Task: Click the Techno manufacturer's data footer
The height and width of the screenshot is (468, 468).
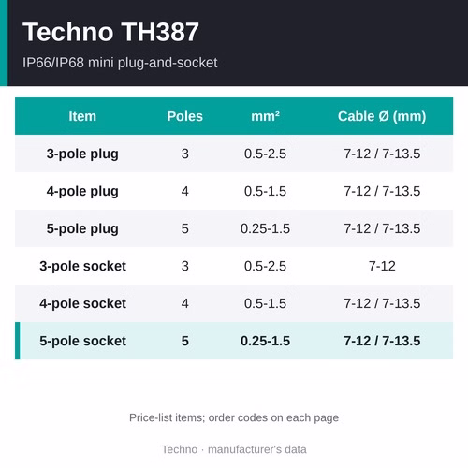Action: click(x=234, y=449)
